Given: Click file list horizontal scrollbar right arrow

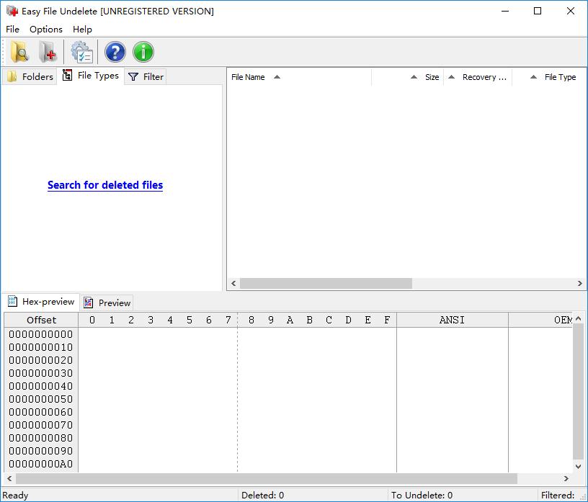Looking at the screenshot, I should coord(580,284).
